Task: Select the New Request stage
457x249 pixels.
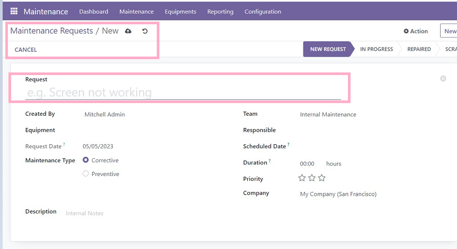Action: pyautogui.click(x=328, y=49)
